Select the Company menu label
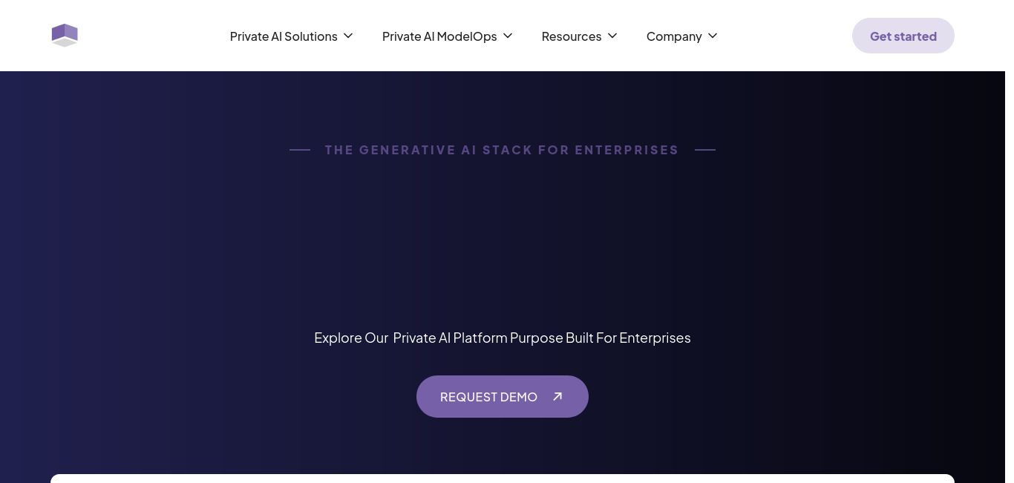 coord(674,36)
